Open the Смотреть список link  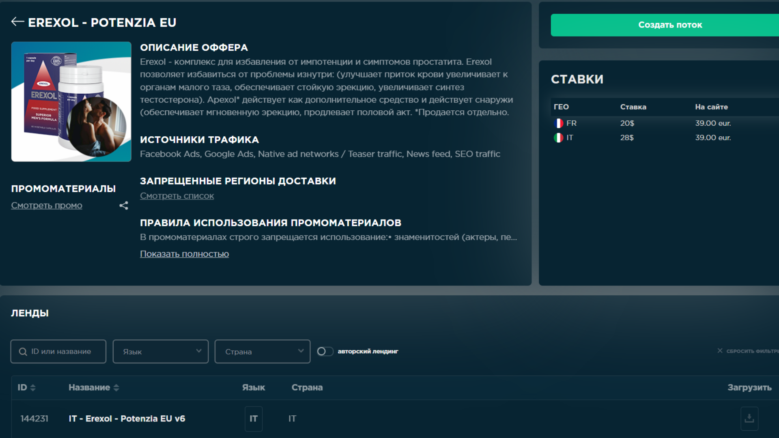click(177, 196)
